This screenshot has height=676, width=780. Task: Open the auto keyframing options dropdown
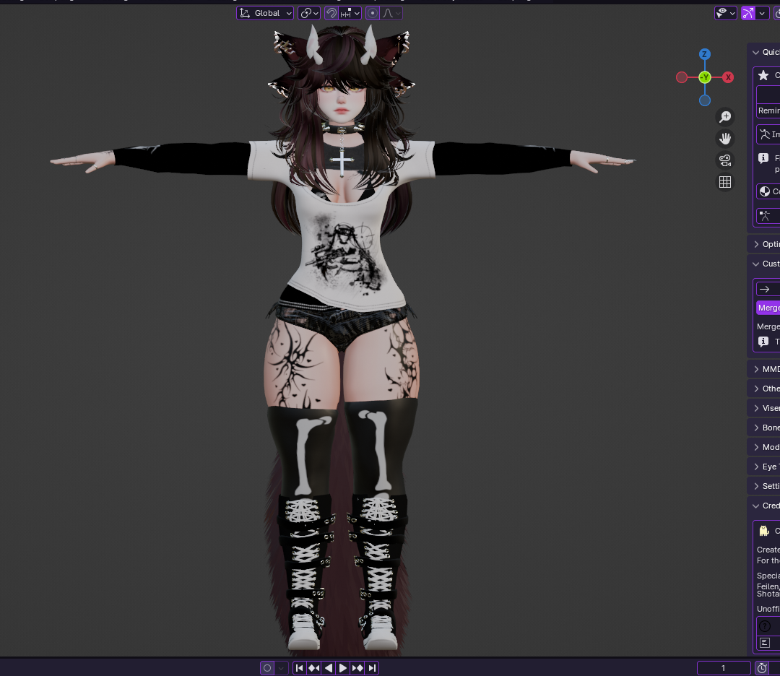(281, 668)
